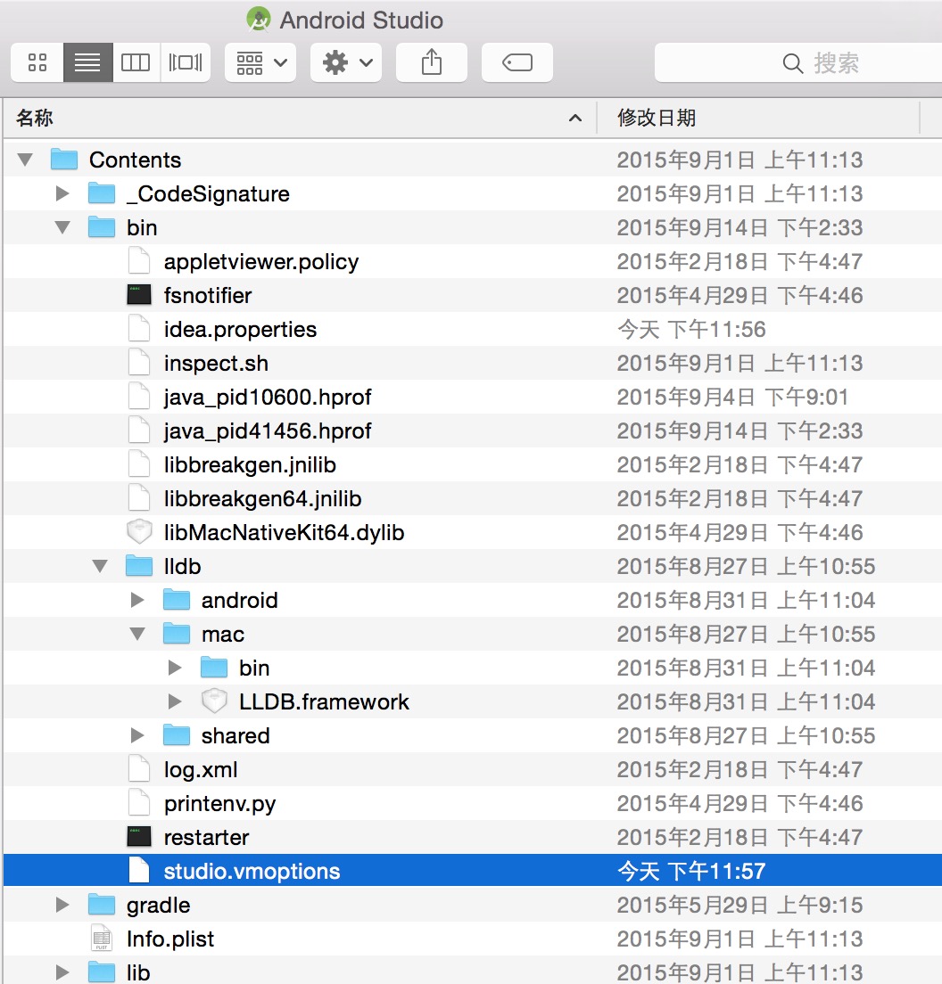Click the android folder icon

coord(177,600)
